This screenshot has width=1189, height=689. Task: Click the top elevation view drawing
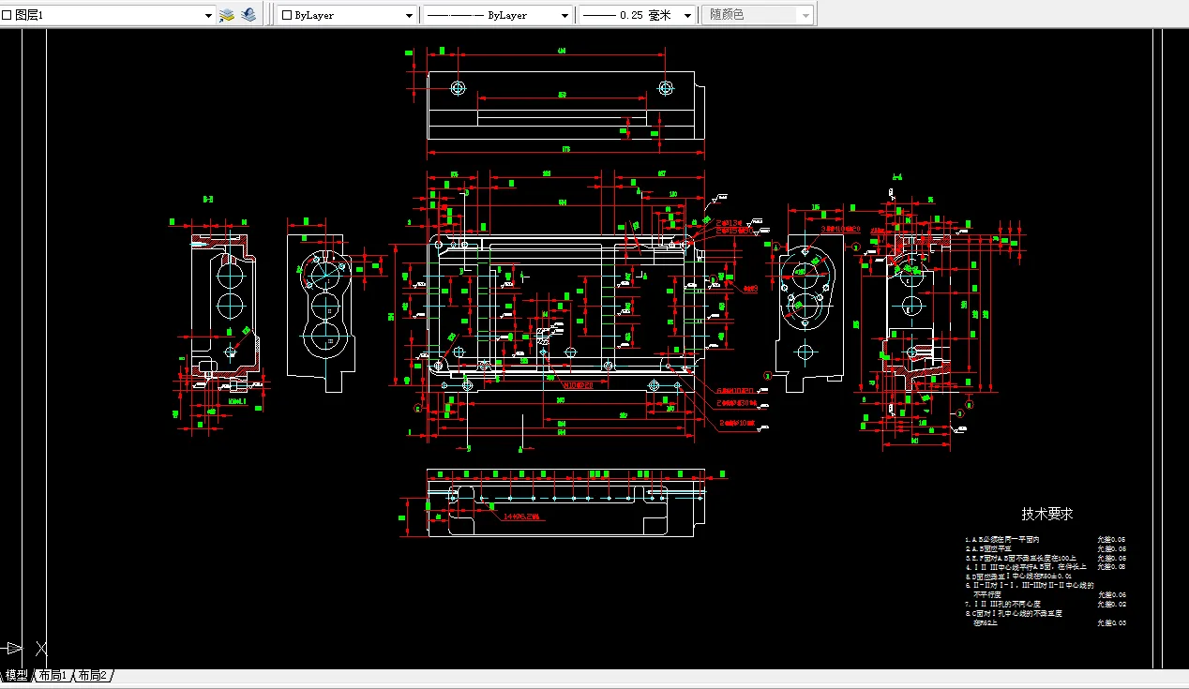pyautogui.click(x=565, y=105)
